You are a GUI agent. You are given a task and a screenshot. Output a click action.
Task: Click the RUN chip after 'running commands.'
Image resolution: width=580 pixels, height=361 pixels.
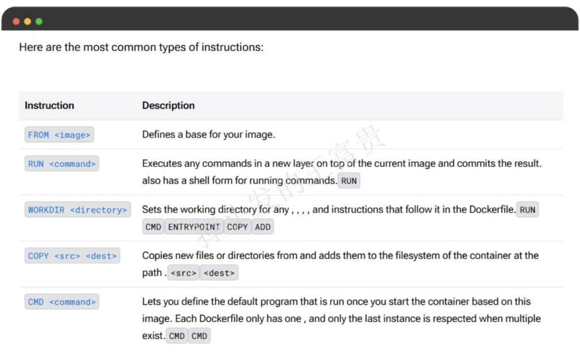[349, 181]
